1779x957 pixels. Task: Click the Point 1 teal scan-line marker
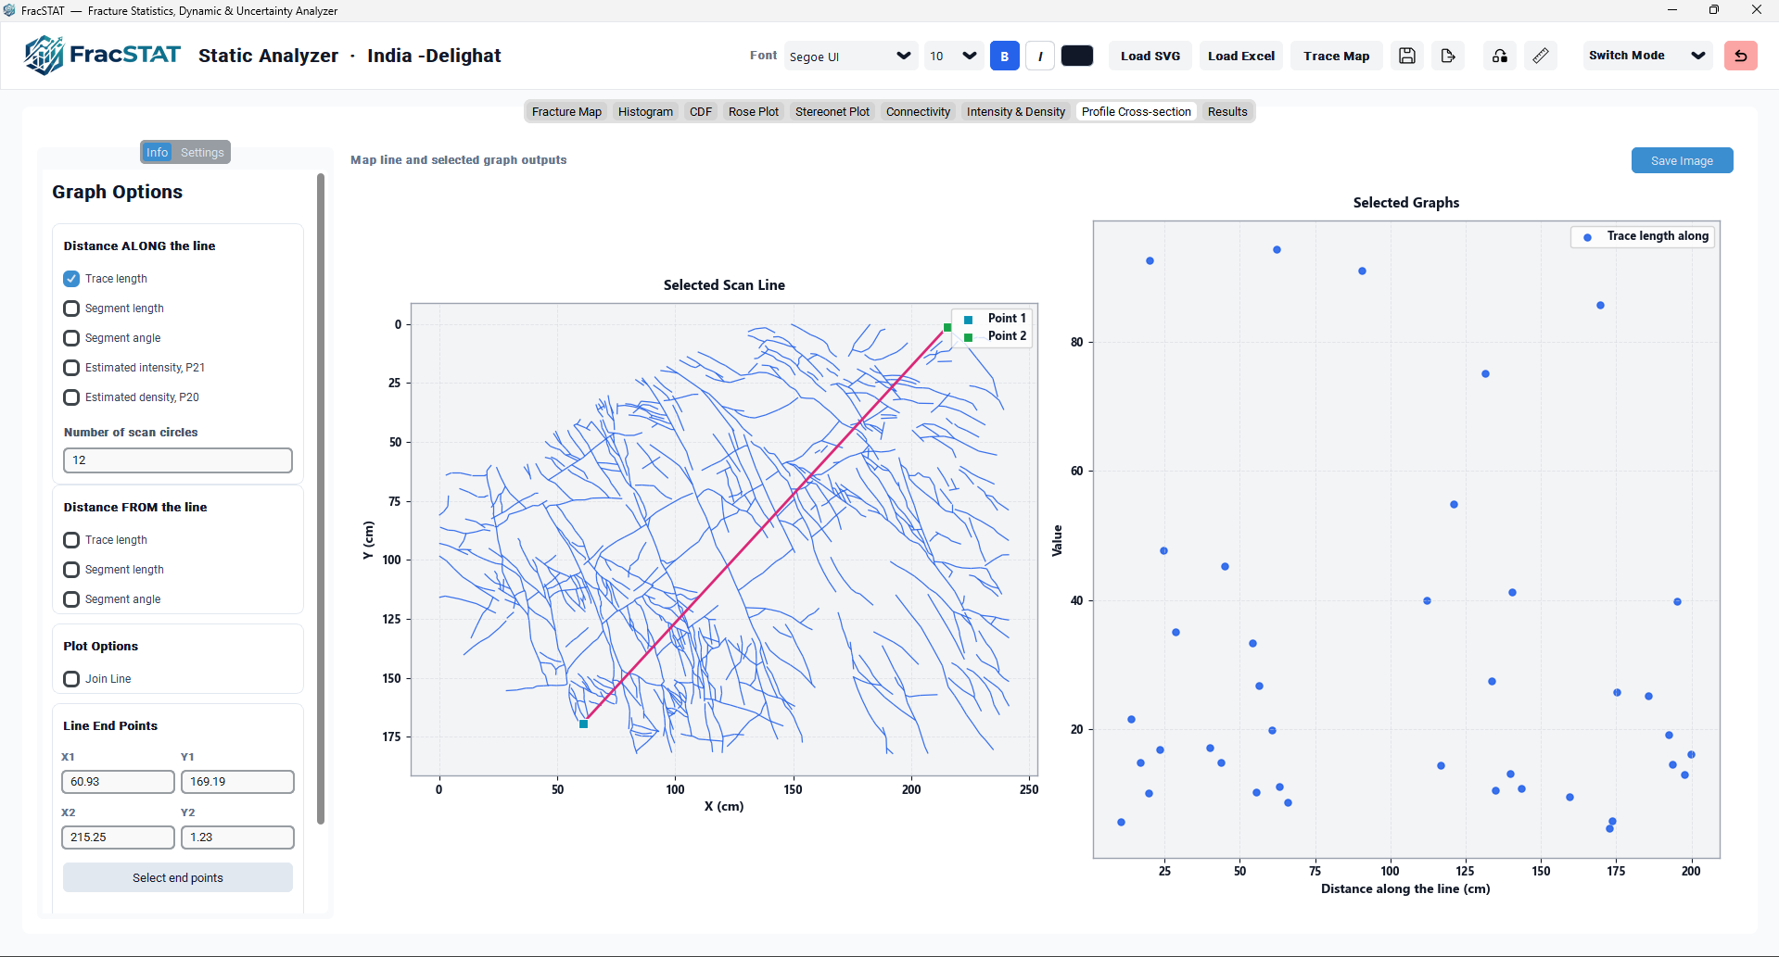(x=584, y=724)
